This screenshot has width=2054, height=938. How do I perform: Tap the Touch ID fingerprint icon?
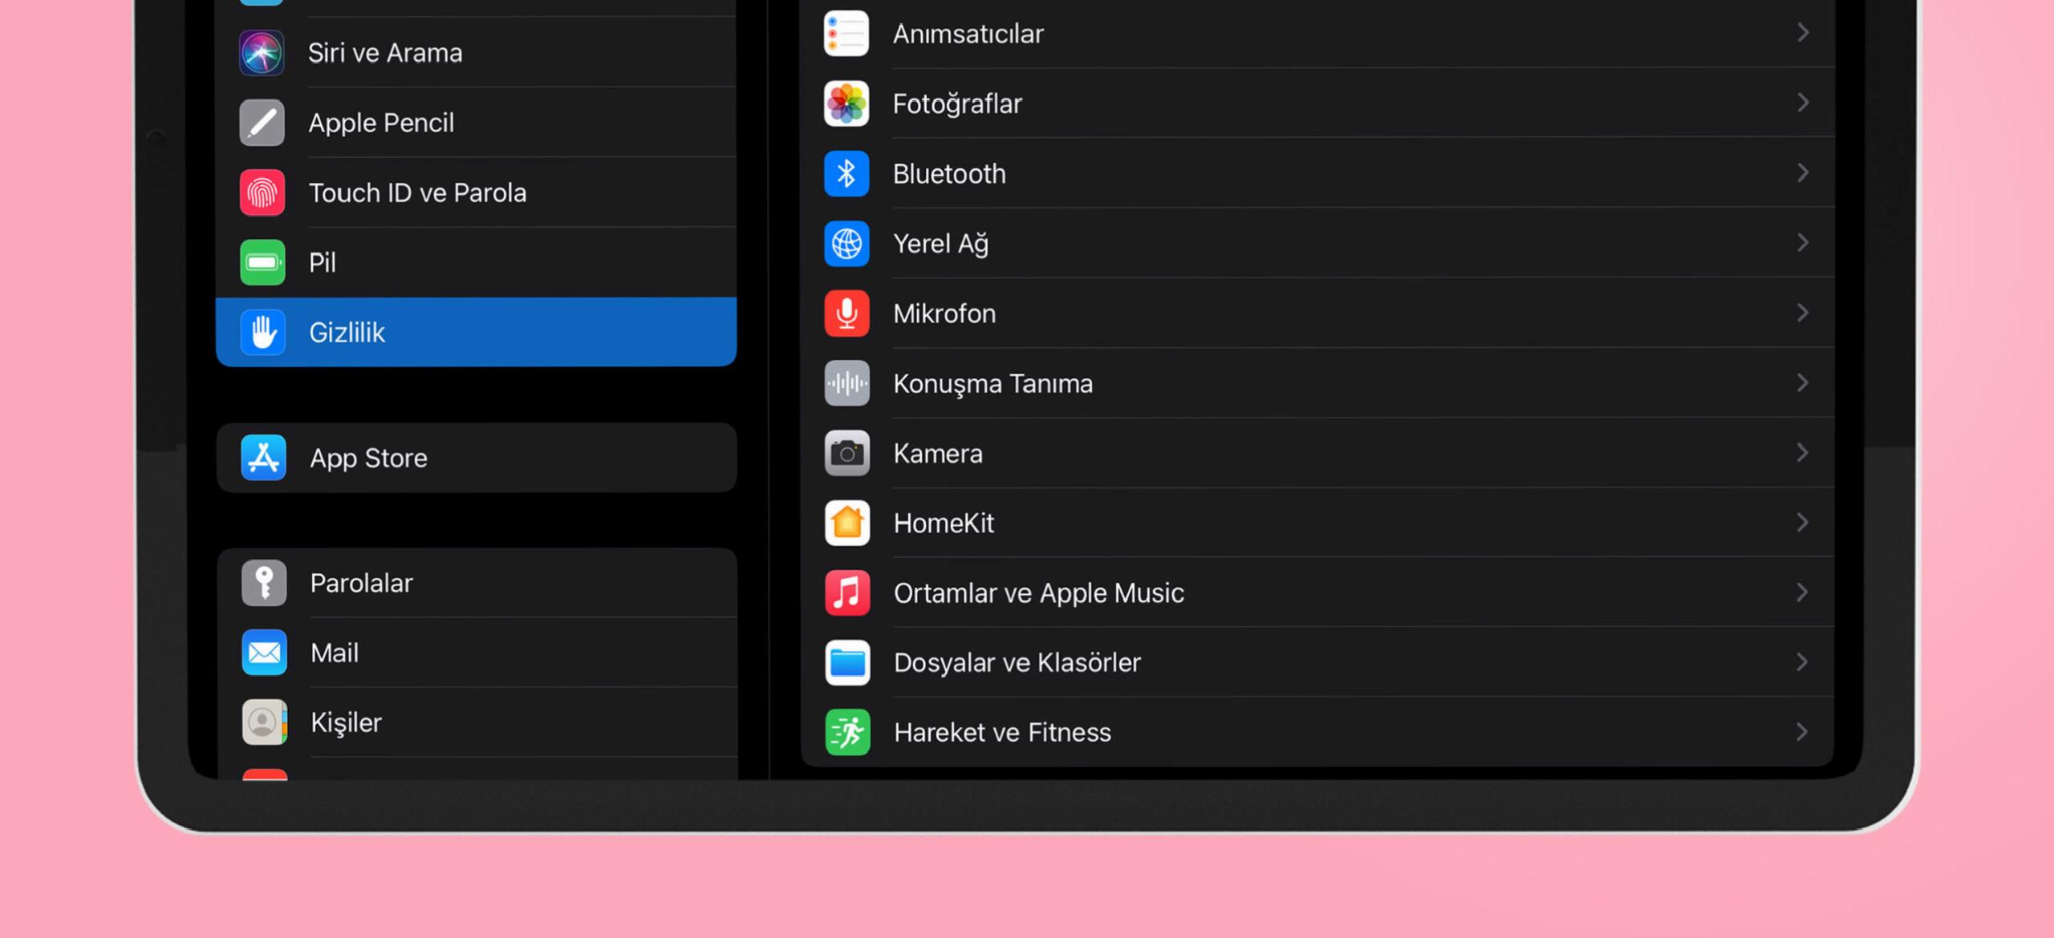coord(262,192)
